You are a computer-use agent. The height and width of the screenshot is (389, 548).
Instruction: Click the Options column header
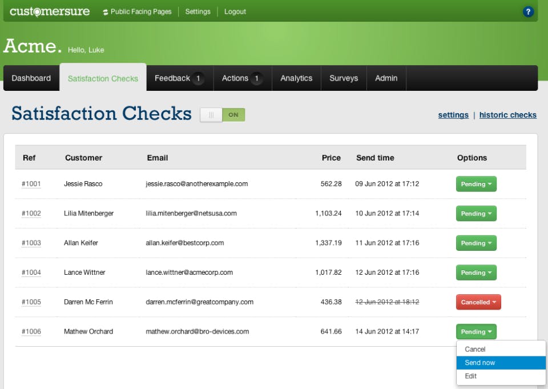pyautogui.click(x=472, y=158)
